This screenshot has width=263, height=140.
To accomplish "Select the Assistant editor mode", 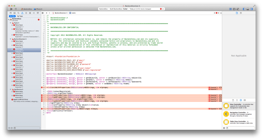I will 234,9.
